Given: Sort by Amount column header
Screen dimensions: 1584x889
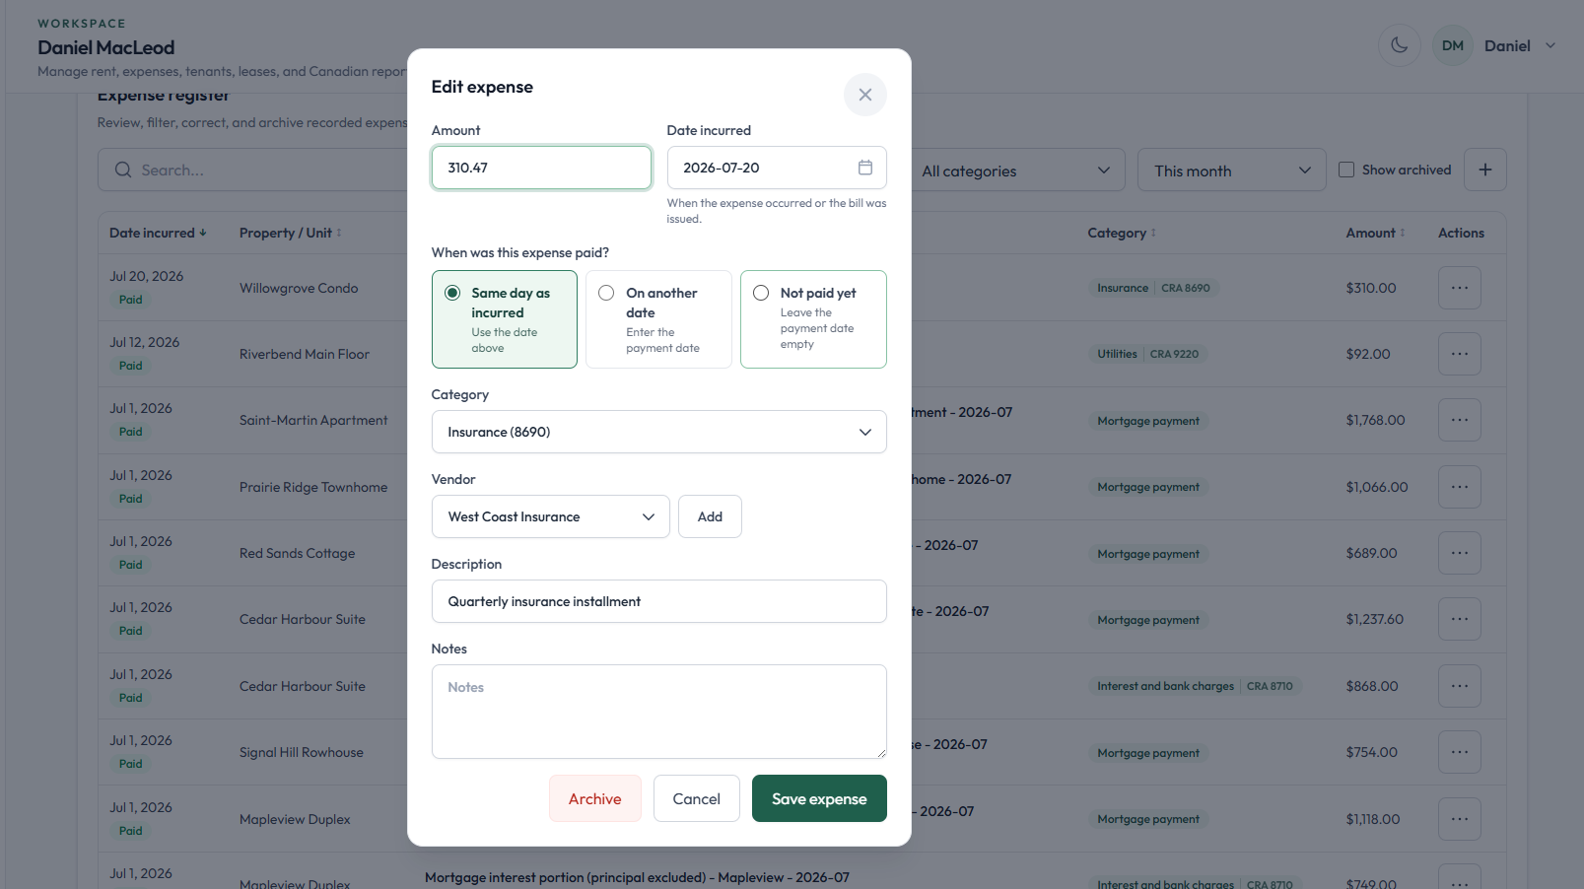Looking at the screenshot, I should tap(1375, 233).
